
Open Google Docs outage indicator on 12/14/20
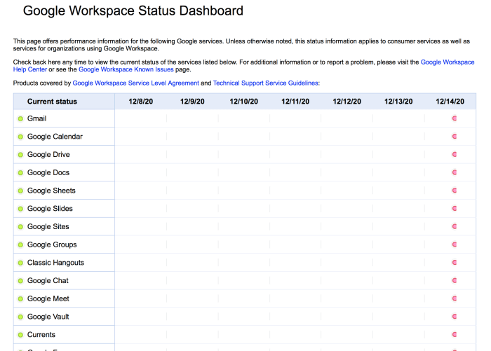(455, 172)
